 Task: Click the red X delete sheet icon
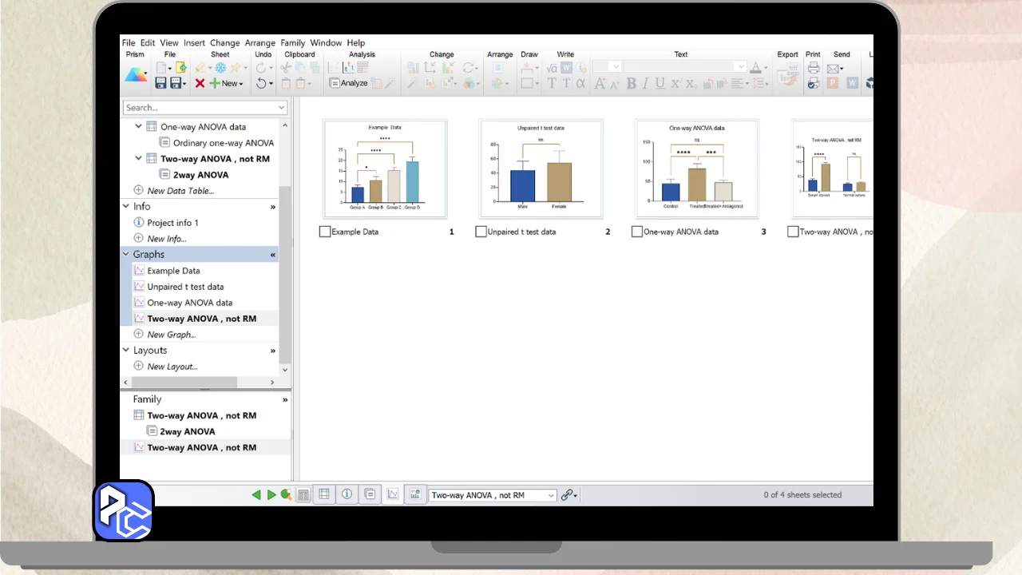[200, 83]
